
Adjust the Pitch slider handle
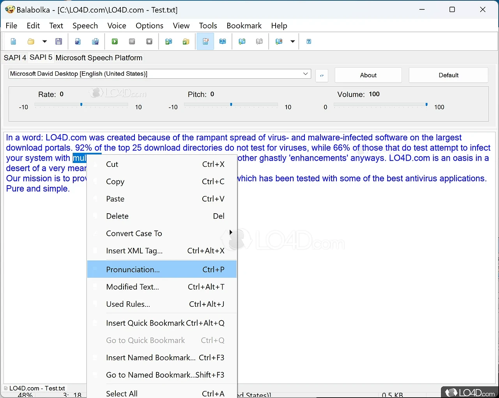tap(231, 104)
